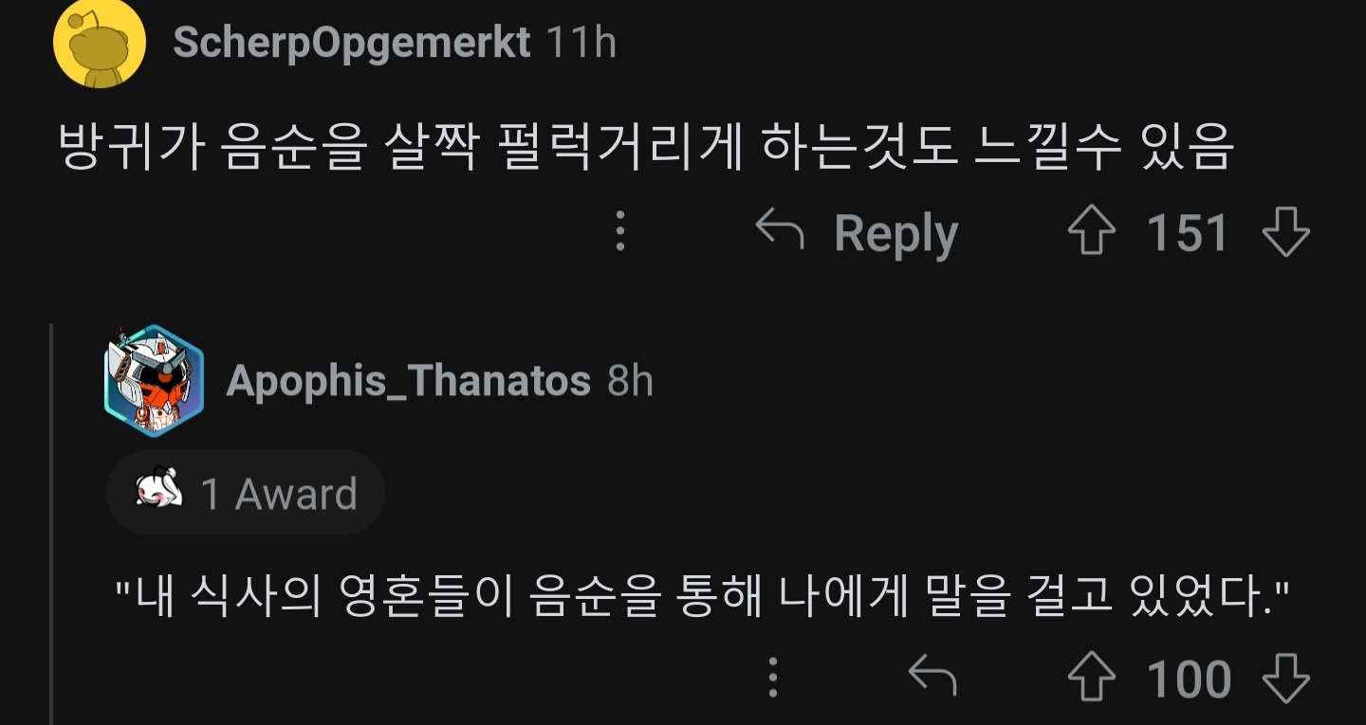1366x725 pixels.
Task: Downvote the Apophis_Thanatos reply
Action: pos(1286,679)
